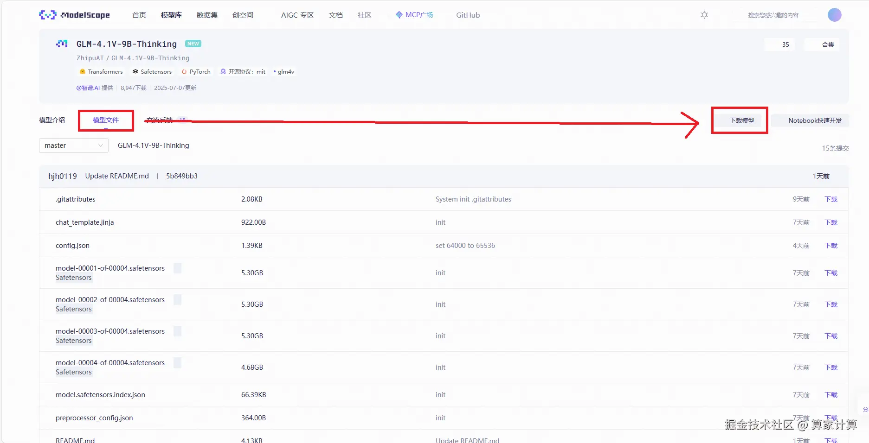Click the glm4v tag

pos(284,72)
